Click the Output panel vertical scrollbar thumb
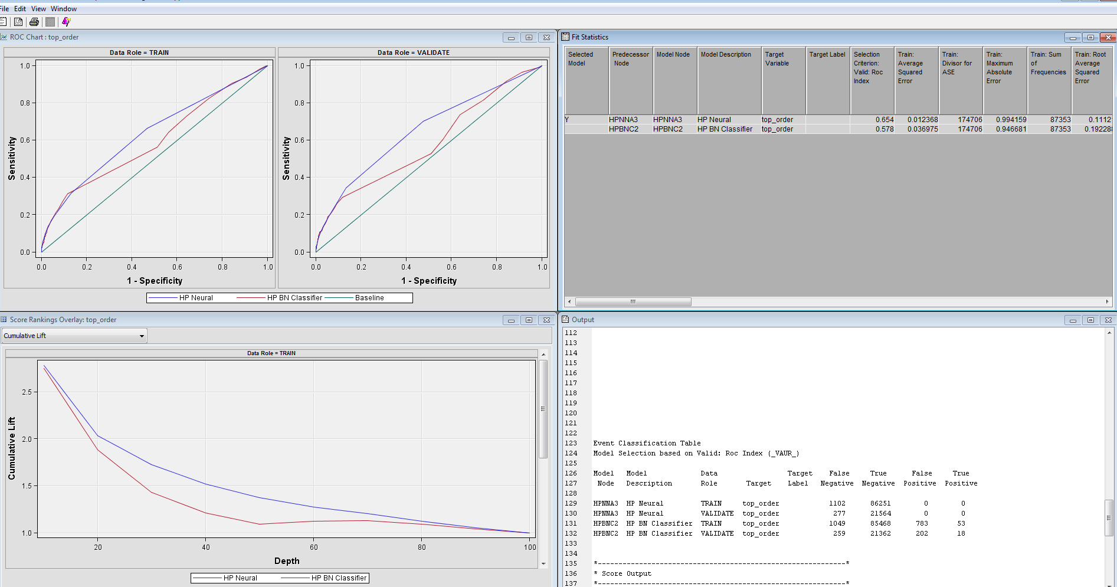The height and width of the screenshot is (587, 1117). point(1108,517)
